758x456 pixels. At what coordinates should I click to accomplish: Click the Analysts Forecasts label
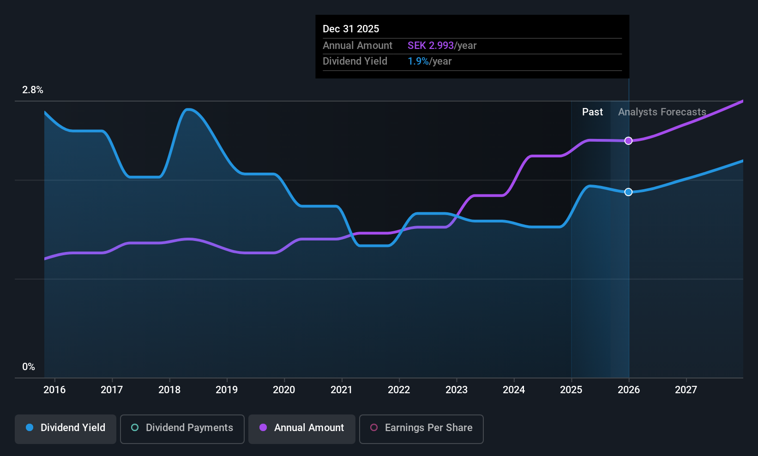pos(662,112)
